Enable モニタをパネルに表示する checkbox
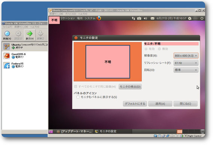 click(x=78, y=97)
